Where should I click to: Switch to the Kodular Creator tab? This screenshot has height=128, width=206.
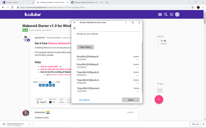(15, 2)
